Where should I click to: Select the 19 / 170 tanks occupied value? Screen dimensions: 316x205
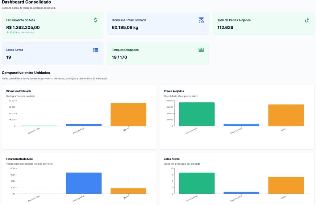(119, 57)
